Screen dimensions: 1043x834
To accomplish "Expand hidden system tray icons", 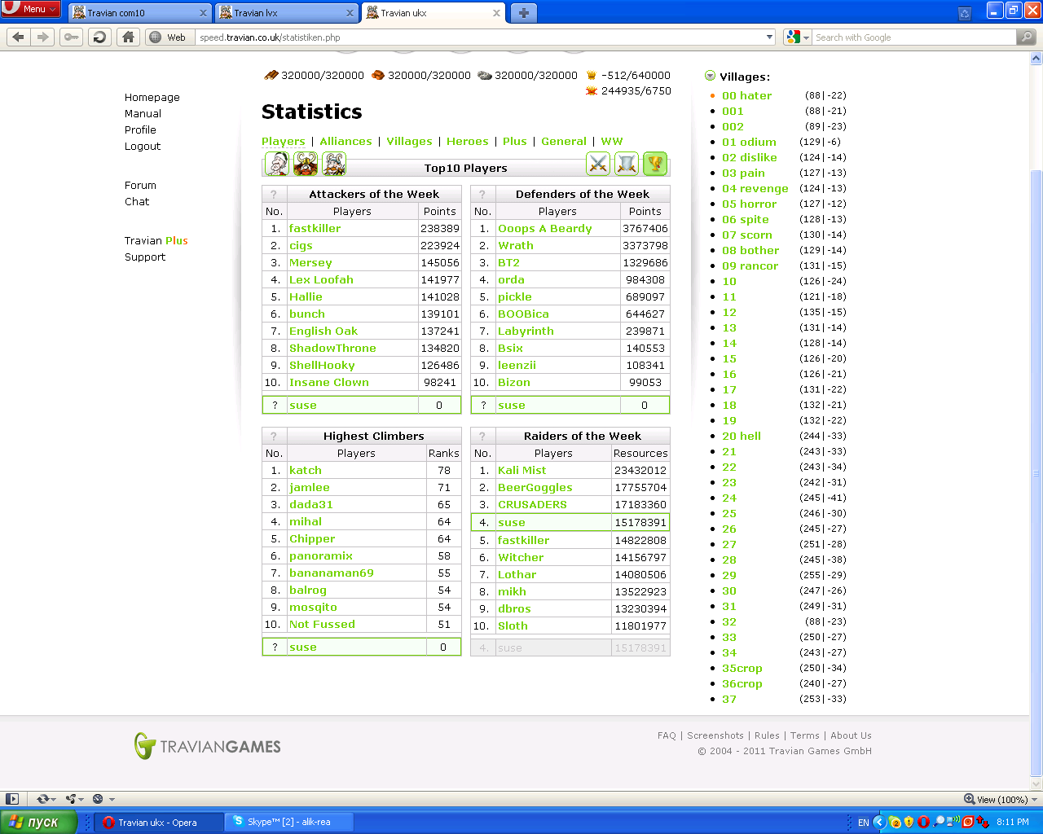I will coord(879,822).
